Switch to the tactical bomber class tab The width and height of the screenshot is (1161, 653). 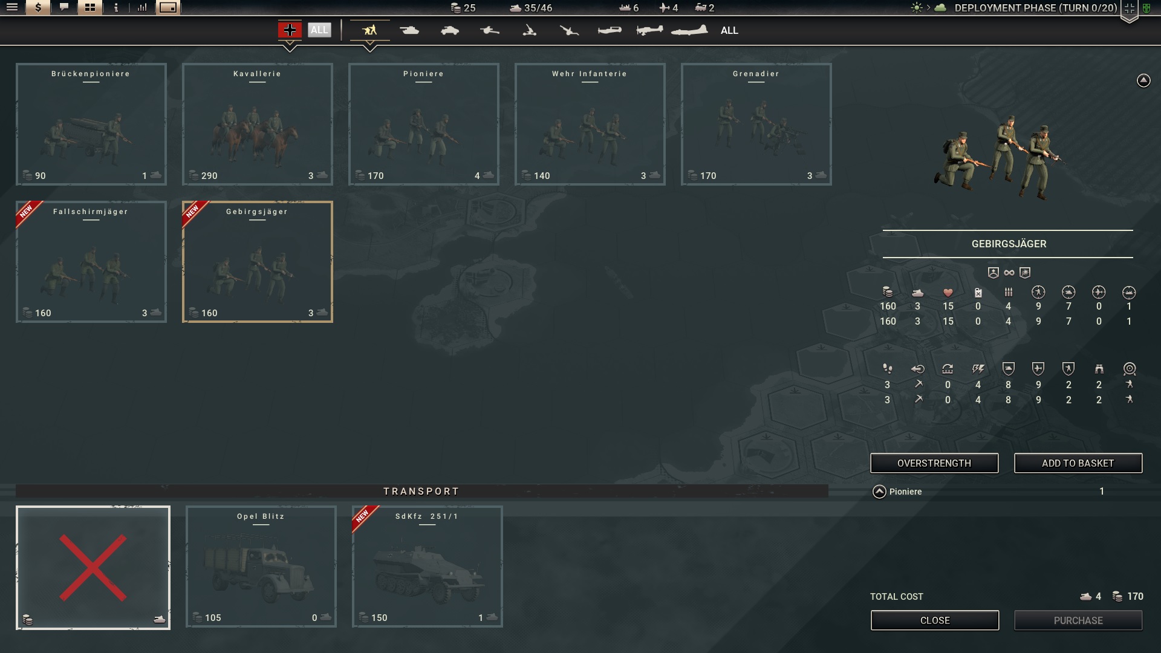[649, 30]
